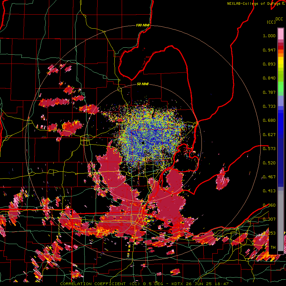Select the 1.000 scale value

[269, 36]
